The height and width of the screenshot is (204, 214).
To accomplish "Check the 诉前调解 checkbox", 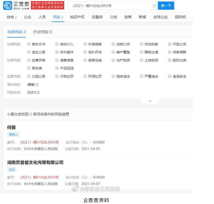I will click(169, 52).
